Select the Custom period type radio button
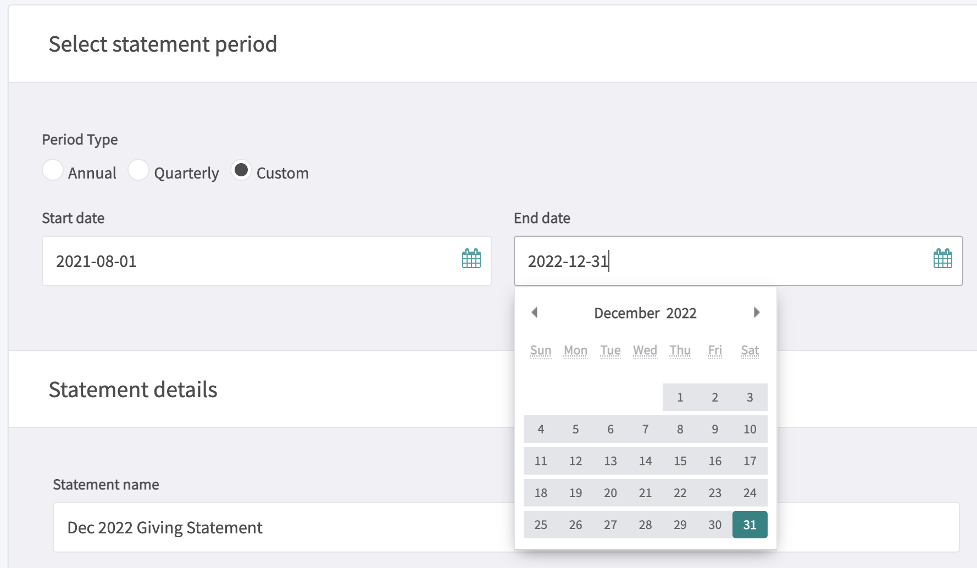Image resolution: width=977 pixels, height=568 pixels. (x=241, y=170)
